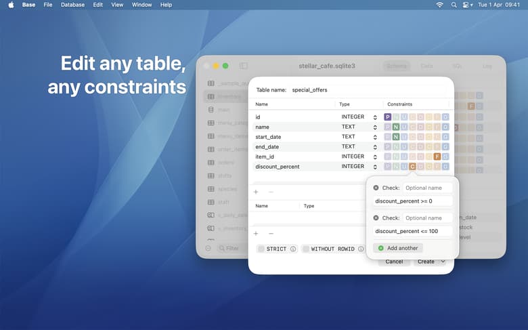This screenshot has height=330, width=528.
Task: Expand the Create button dropdown arrow
Action: 443,262
